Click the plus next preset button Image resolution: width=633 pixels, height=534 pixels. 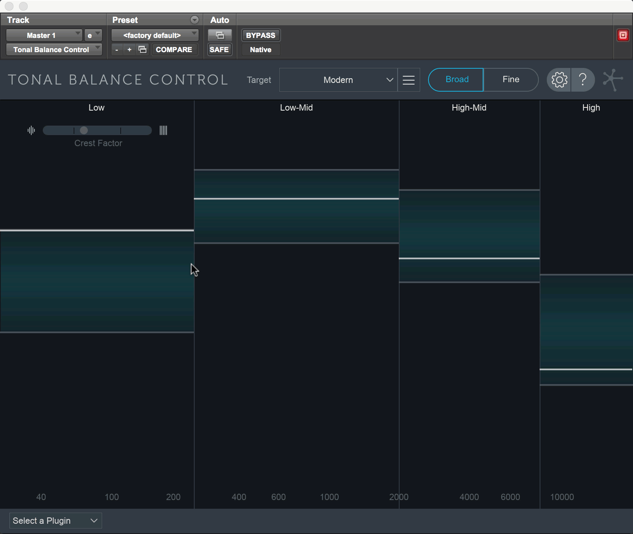[129, 50]
